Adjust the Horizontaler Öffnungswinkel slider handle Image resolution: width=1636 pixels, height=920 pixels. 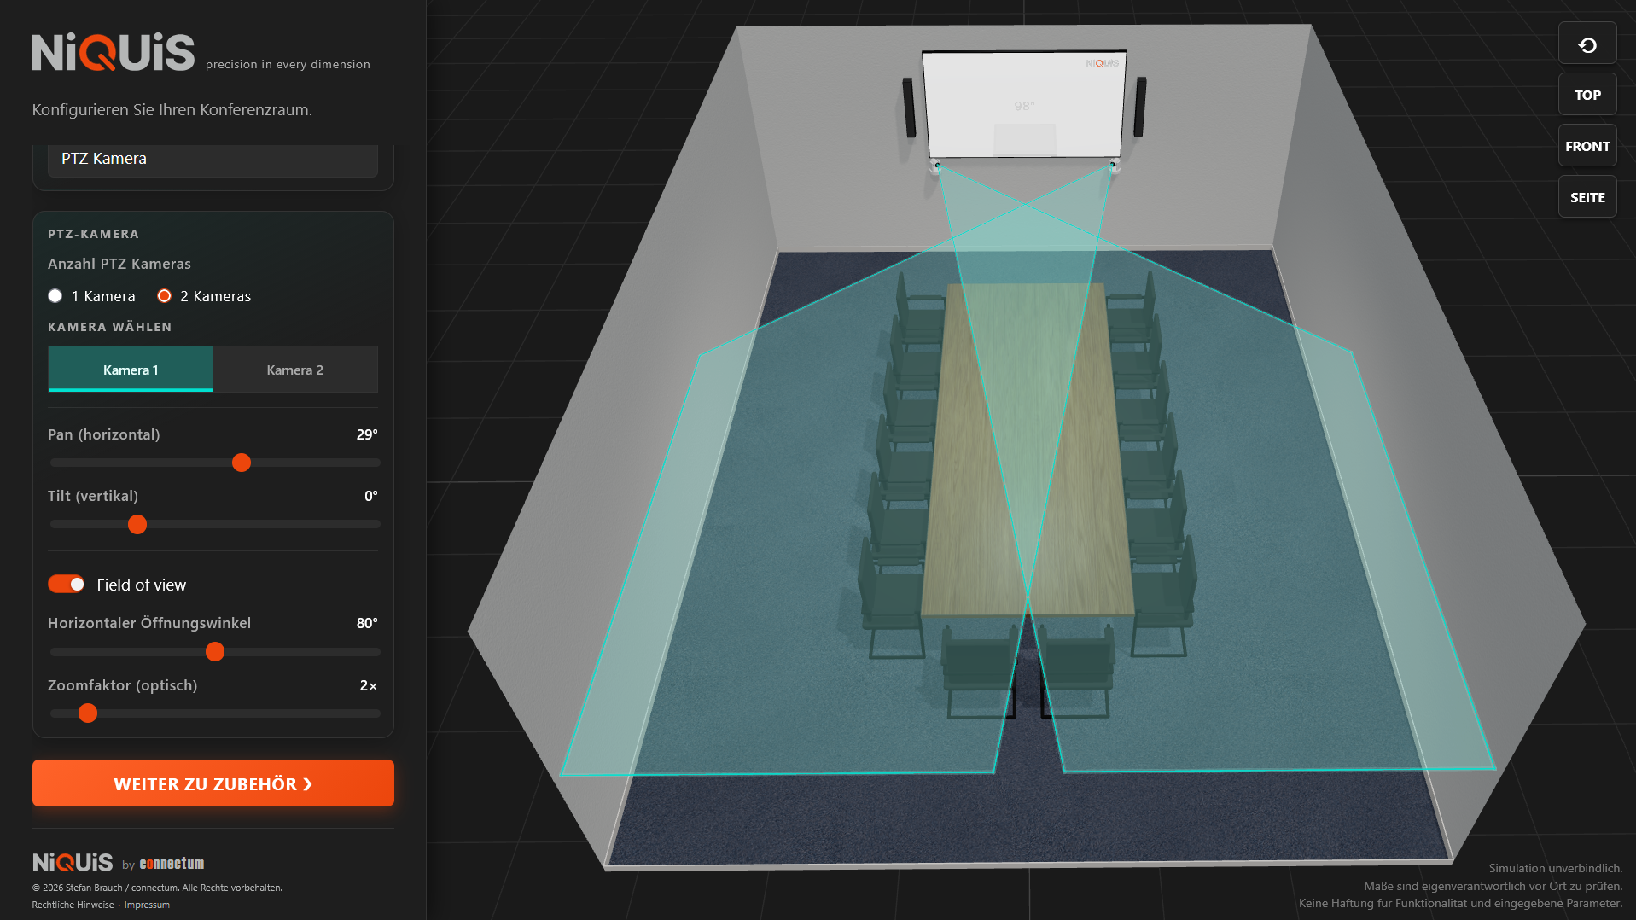215,652
